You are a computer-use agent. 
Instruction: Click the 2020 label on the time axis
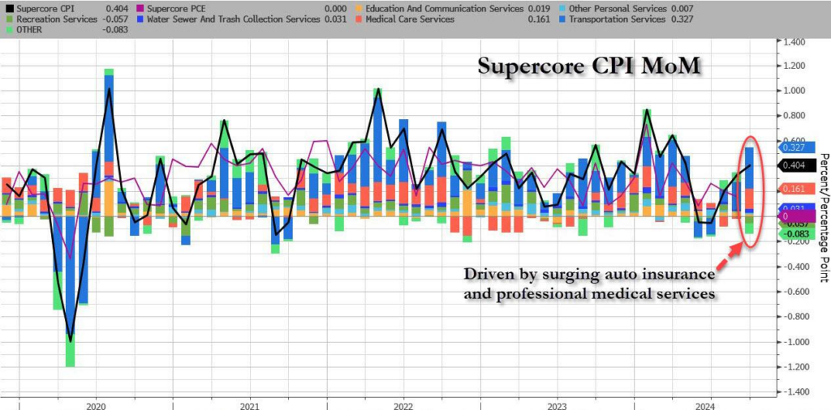click(96, 404)
